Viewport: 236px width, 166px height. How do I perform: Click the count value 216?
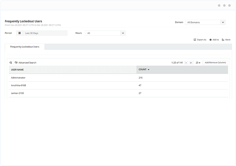[140, 78]
